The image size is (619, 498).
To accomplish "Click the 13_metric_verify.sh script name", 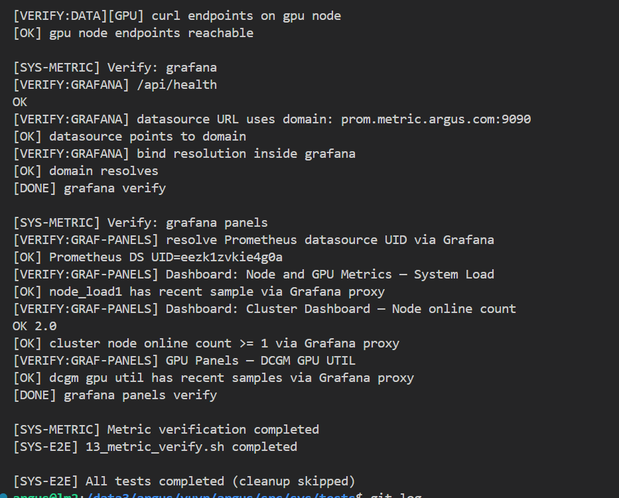I will point(155,447).
